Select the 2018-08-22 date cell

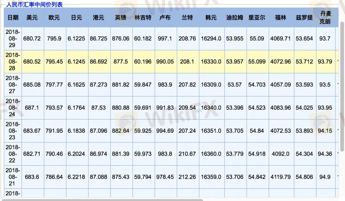(13, 154)
